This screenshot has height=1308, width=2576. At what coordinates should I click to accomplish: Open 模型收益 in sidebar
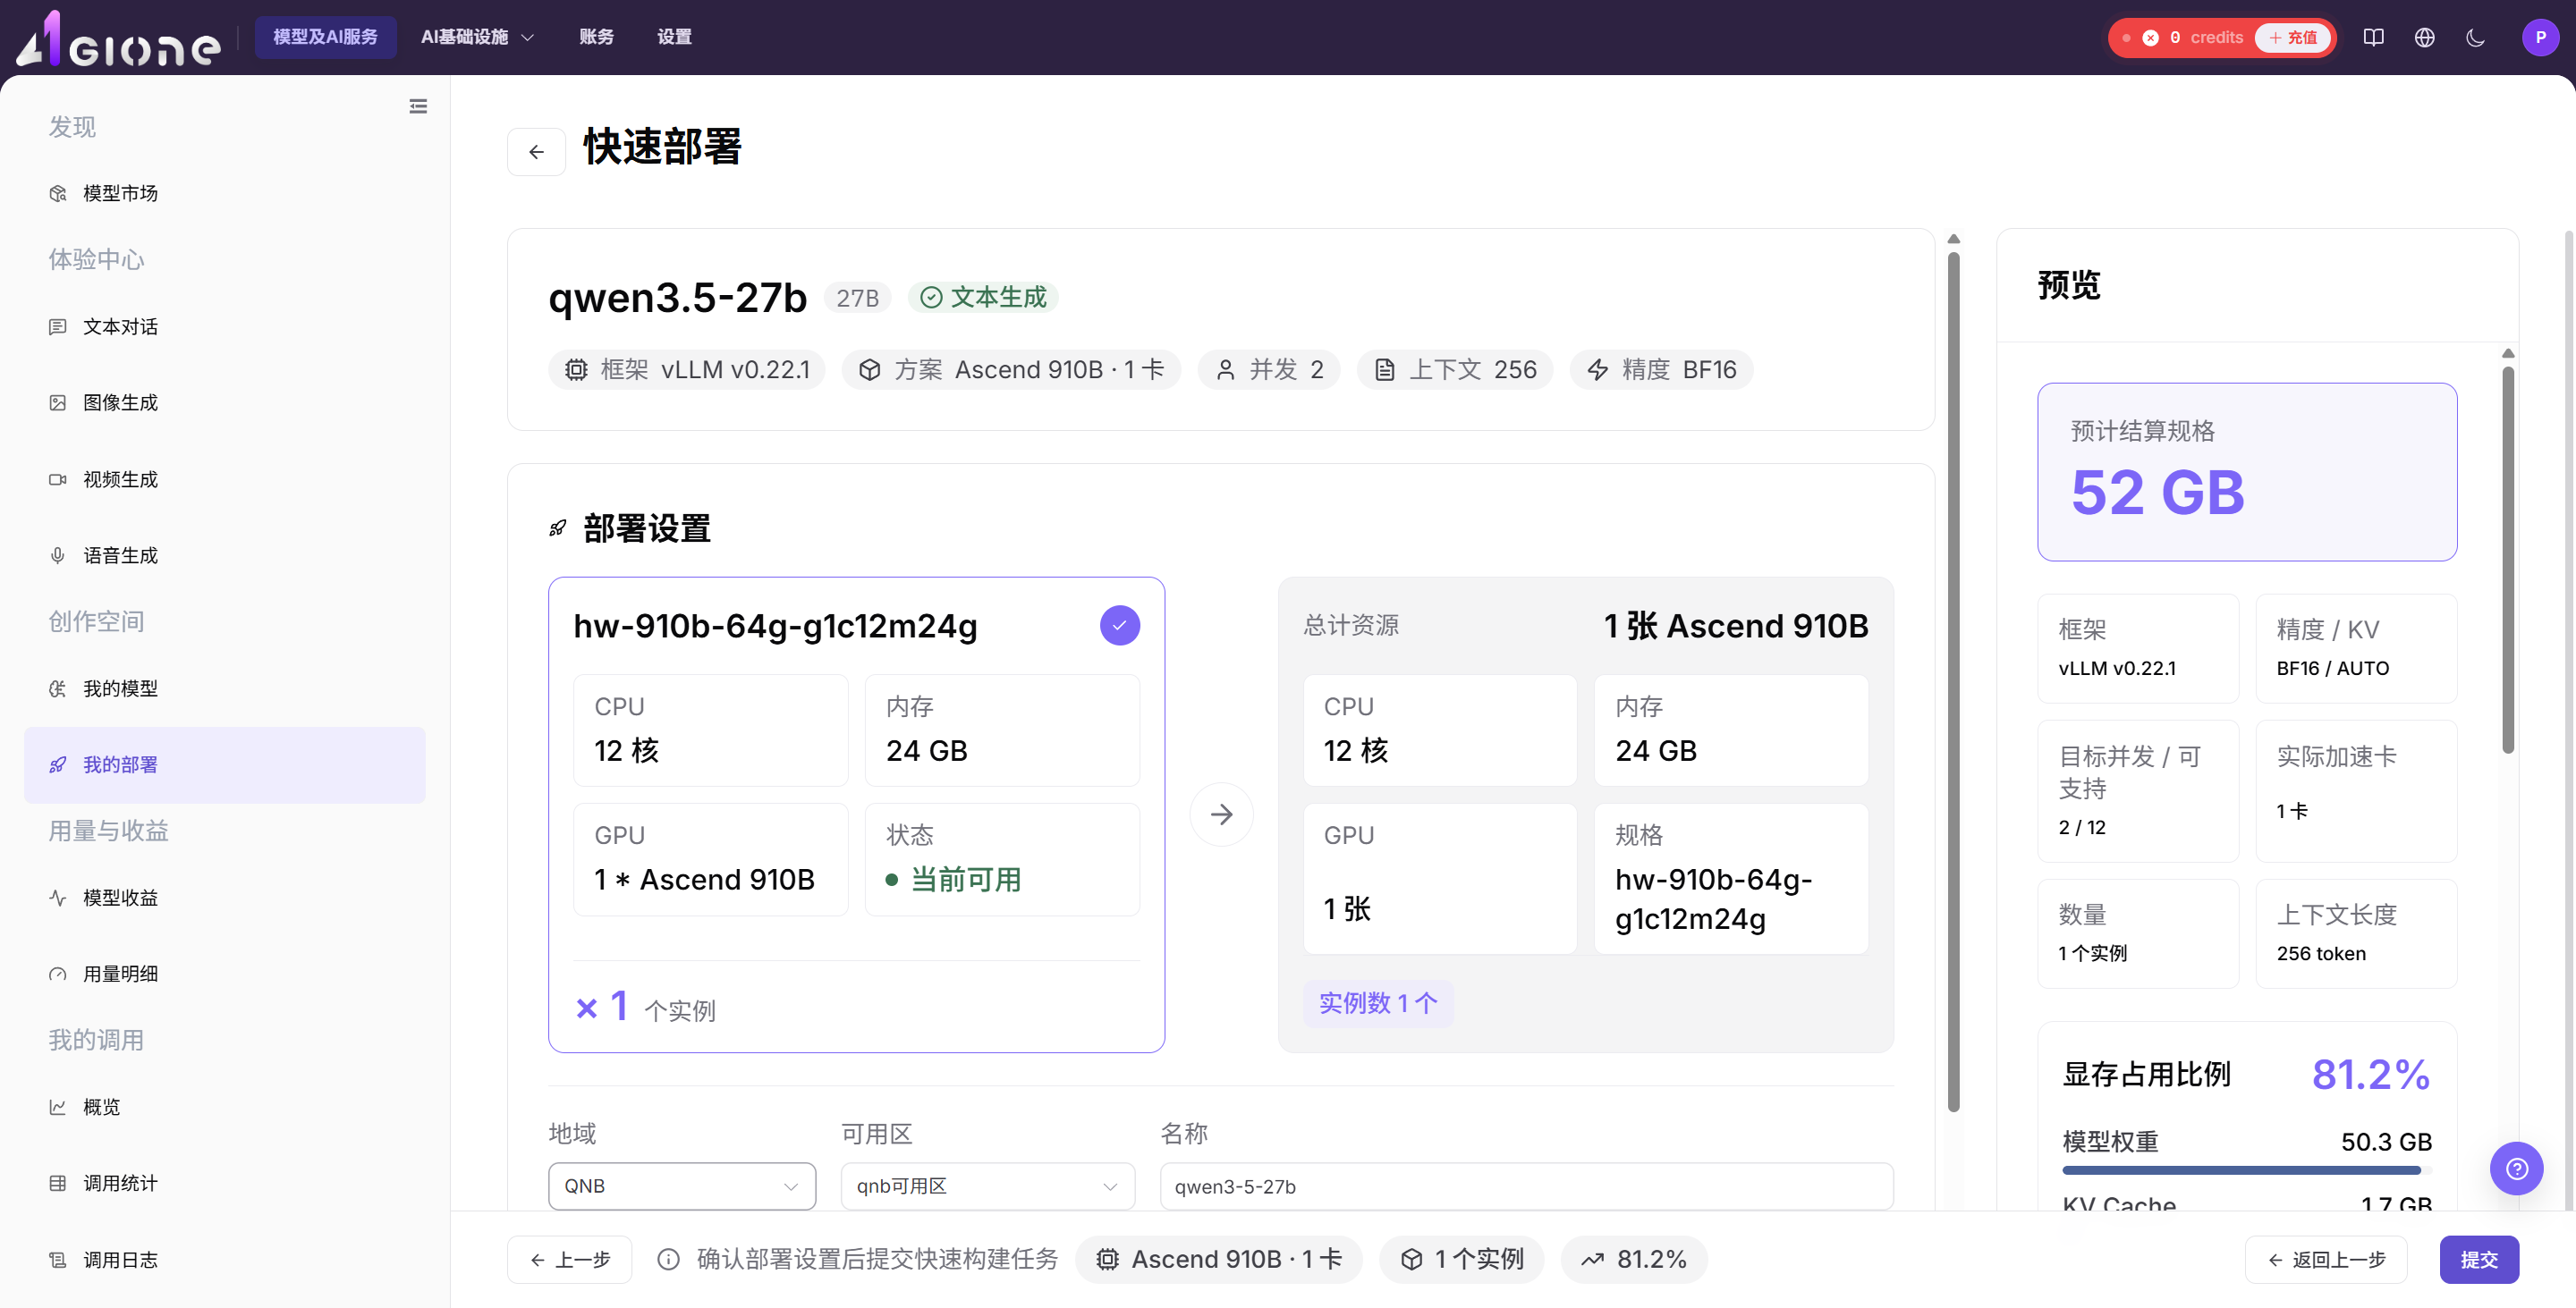[225, 898]
